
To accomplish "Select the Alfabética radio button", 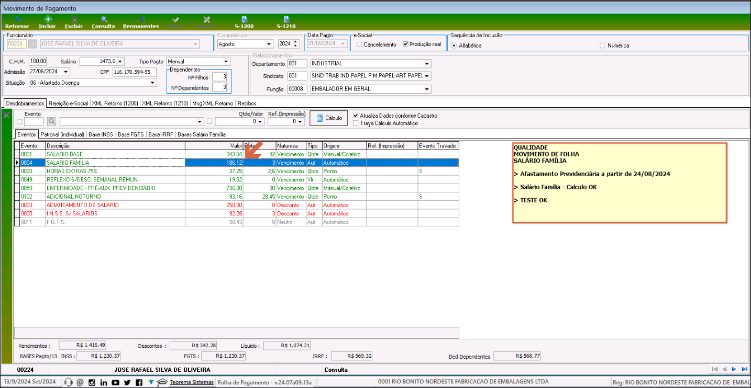I will (454, 45).
